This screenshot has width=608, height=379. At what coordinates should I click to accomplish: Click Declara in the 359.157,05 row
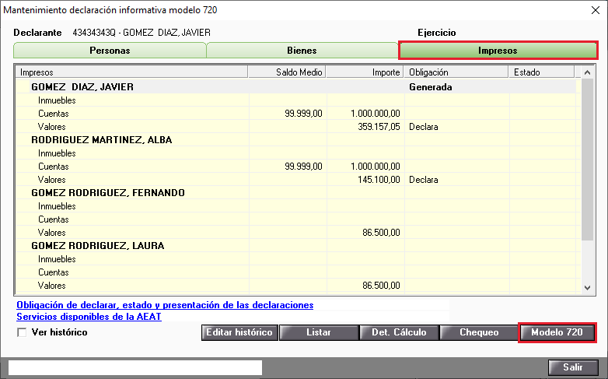tap(424, 127)
